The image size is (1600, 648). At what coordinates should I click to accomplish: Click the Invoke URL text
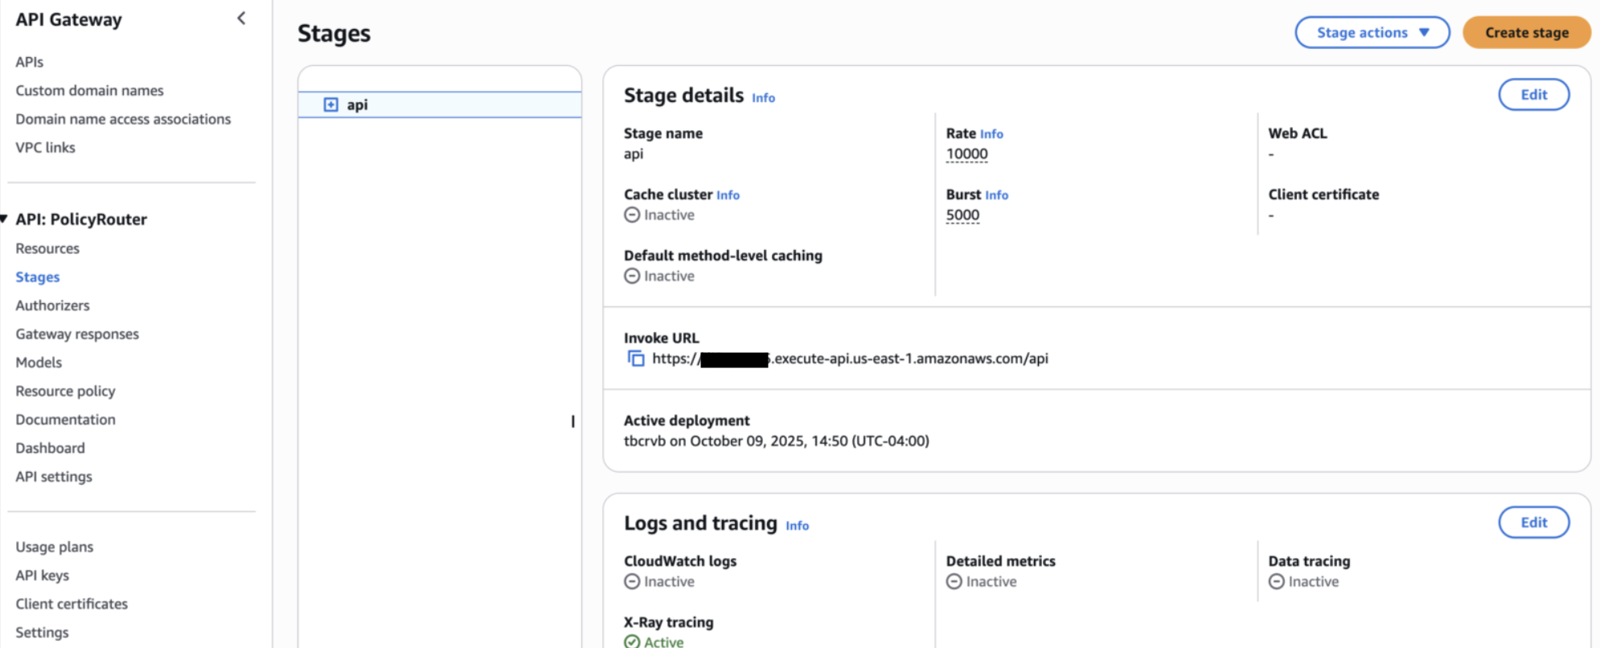click(850, 359)
